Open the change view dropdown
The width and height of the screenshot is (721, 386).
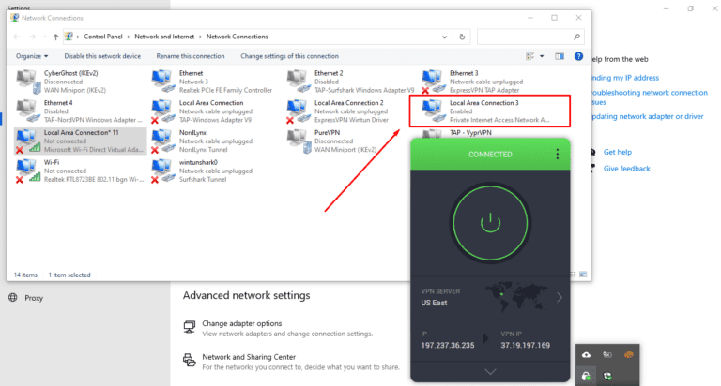(540, 56)
